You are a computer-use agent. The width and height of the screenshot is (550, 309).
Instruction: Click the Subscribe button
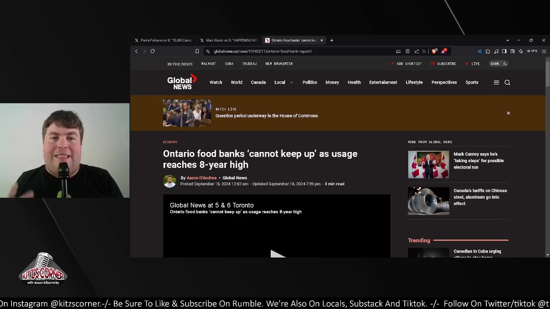(443, 64)
